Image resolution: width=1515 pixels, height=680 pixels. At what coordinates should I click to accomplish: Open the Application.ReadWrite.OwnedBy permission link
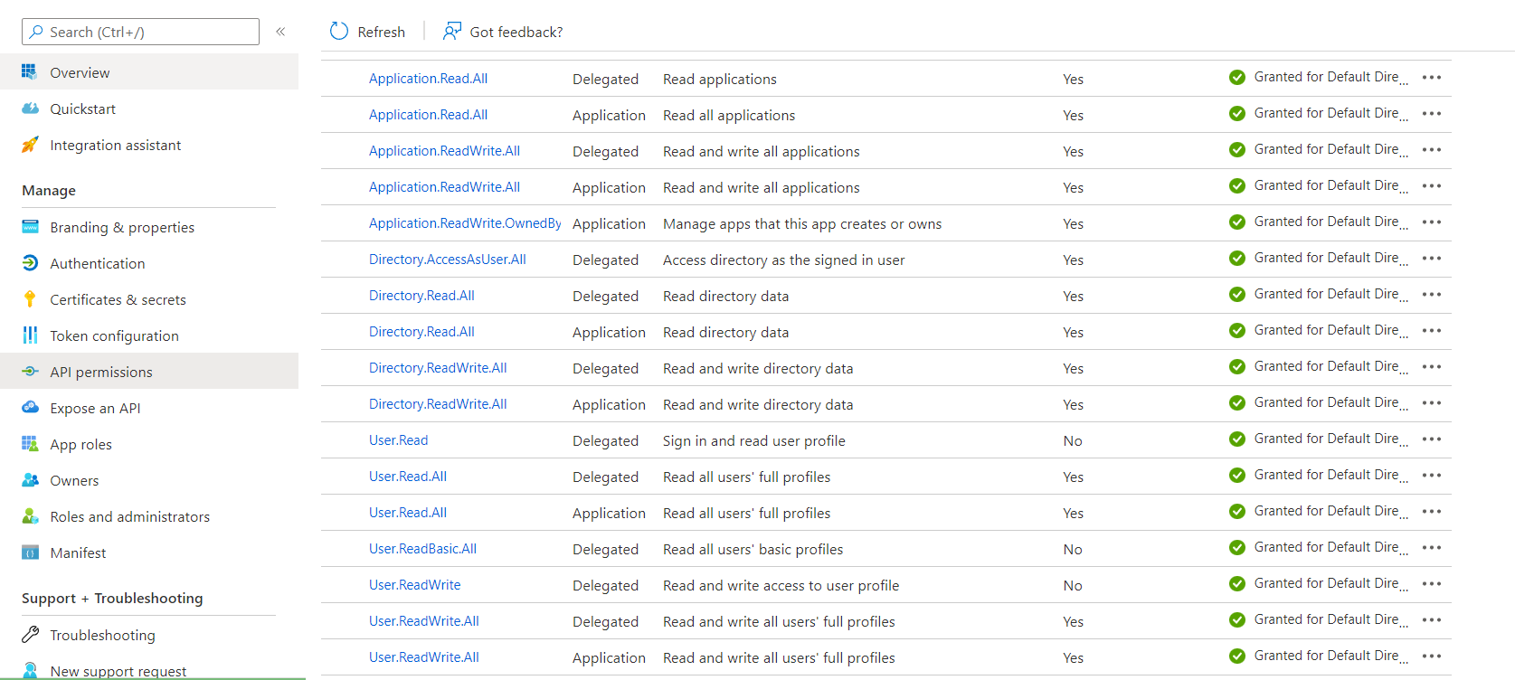[x=464, y=223]
